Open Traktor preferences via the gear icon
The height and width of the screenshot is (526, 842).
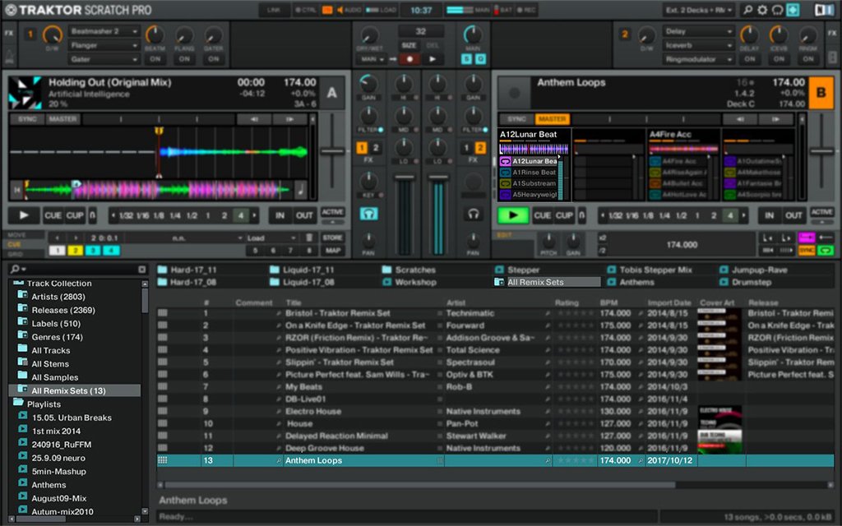click(761, 10)
